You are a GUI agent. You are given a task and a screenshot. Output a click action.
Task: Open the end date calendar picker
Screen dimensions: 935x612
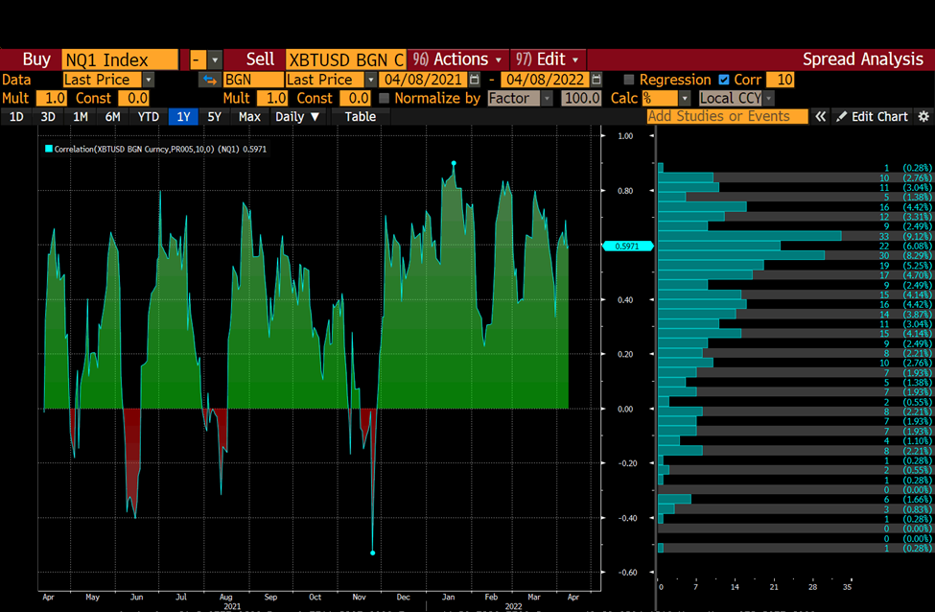[x=596, y=80]
